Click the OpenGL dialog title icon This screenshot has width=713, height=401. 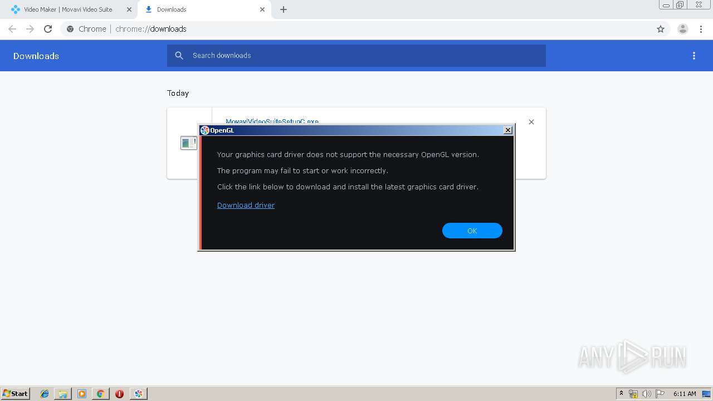coord(204,130)
